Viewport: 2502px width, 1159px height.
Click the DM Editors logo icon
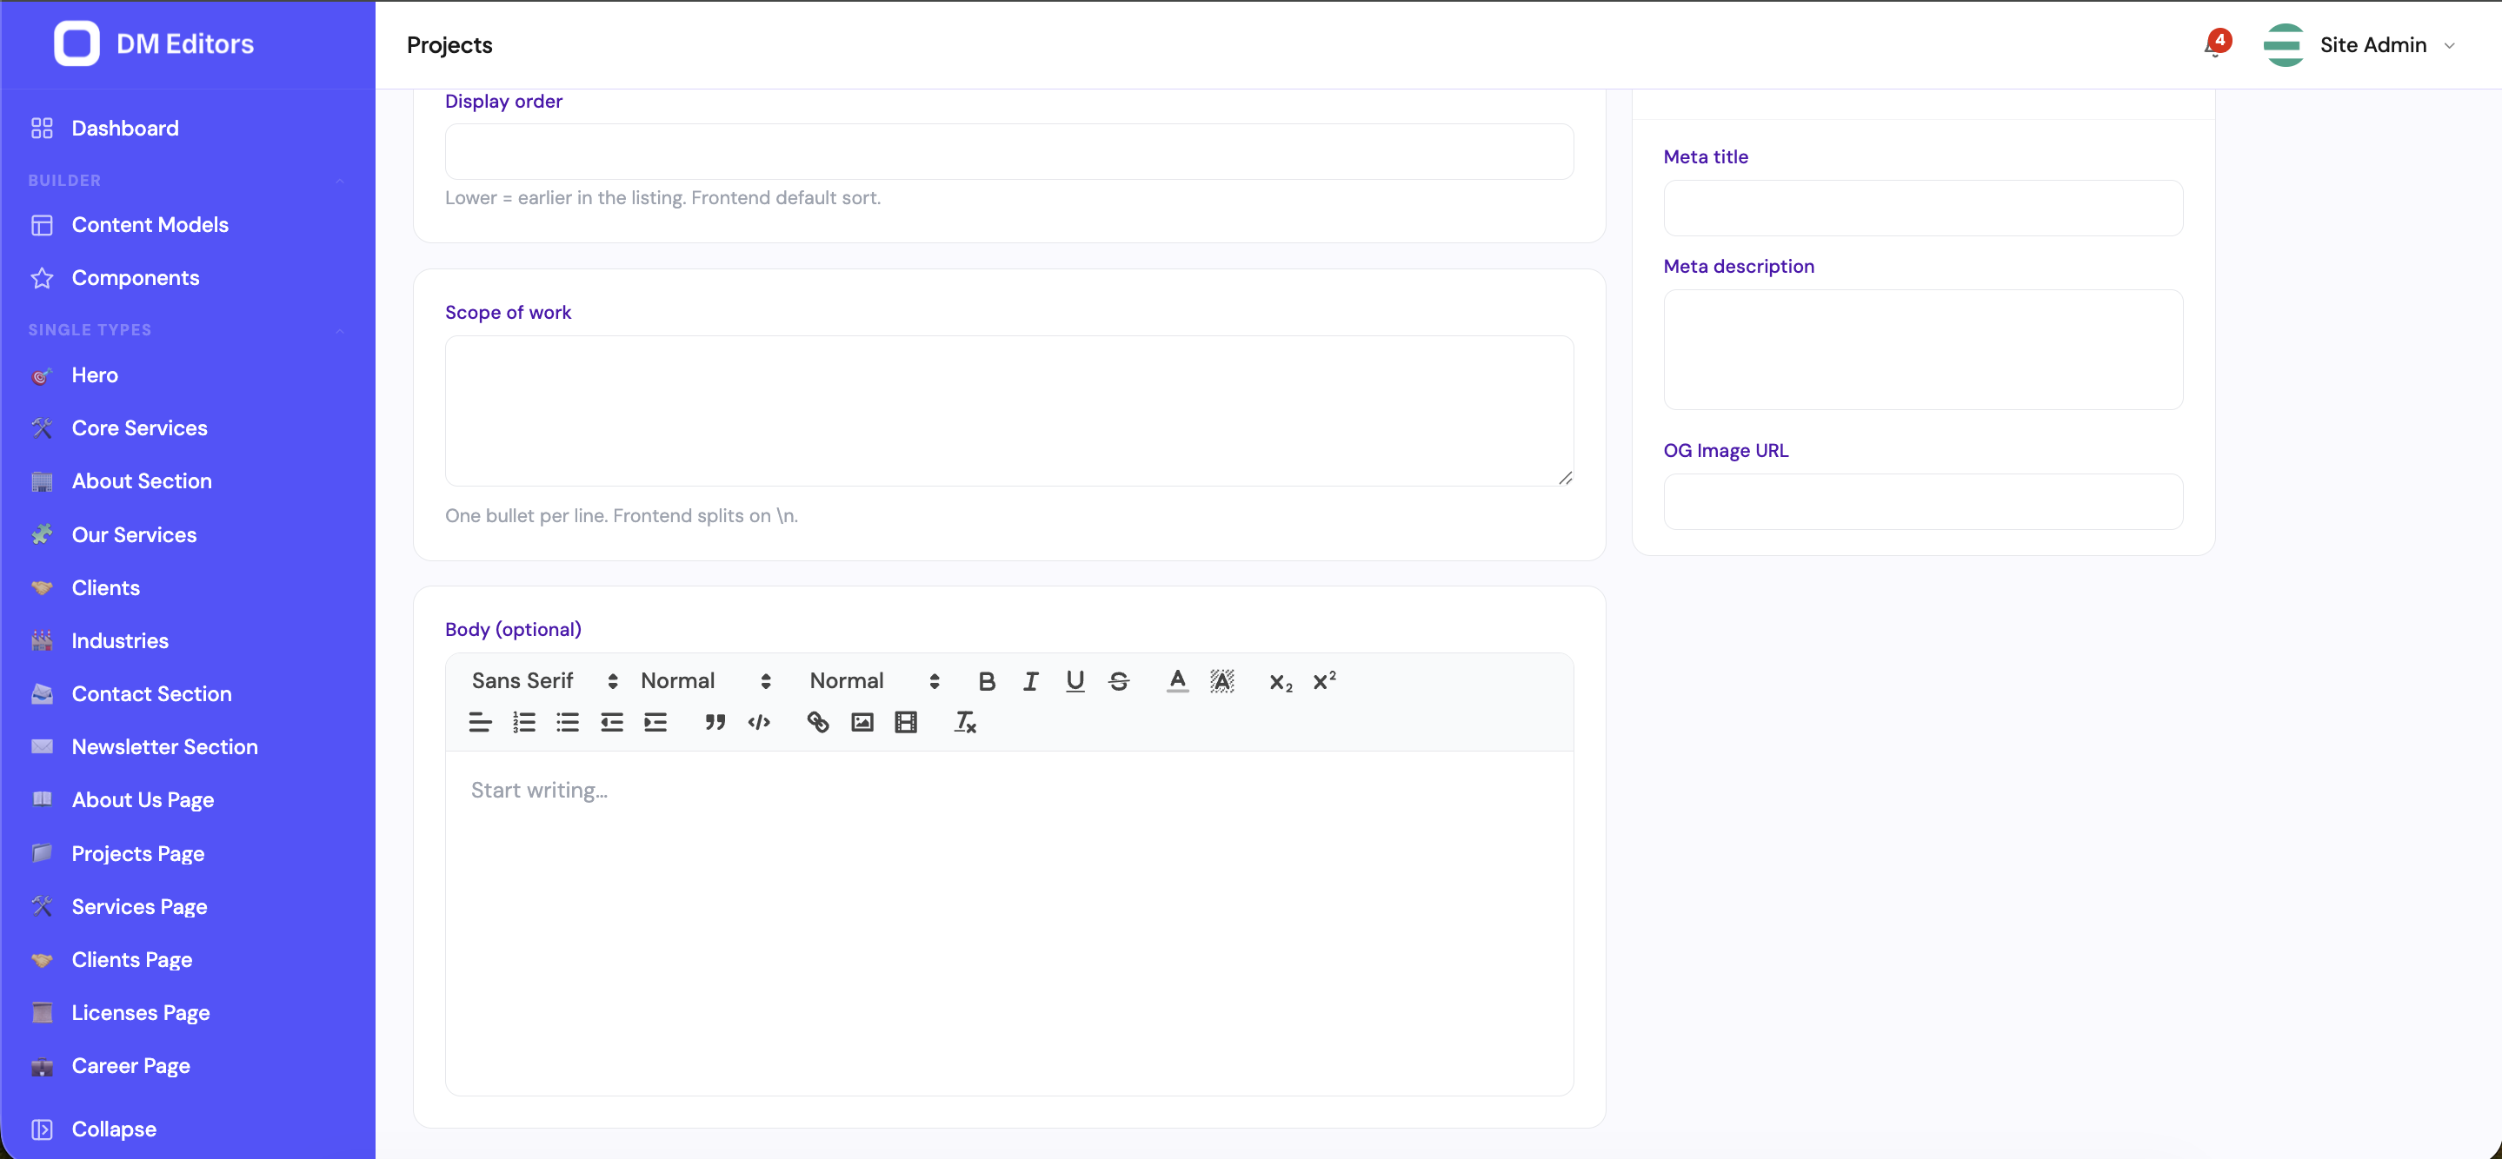click(x=77, y=43)
